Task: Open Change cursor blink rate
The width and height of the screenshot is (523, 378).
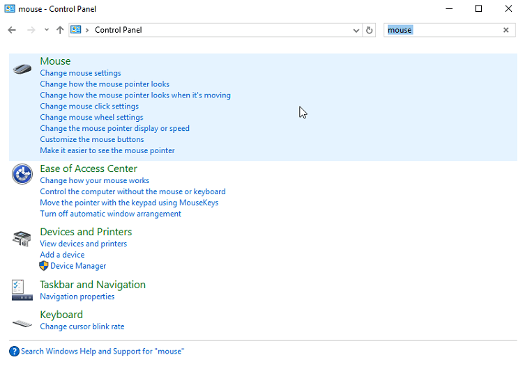Action: (x=82, y=326)
